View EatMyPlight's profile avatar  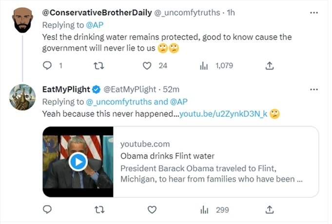click(22, 97)
